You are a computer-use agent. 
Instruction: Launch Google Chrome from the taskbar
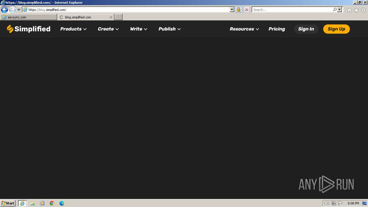tap(52, 203)
